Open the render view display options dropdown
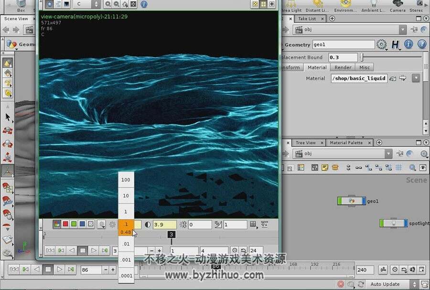The image size is (430, 290). click(x=102, y=225)
